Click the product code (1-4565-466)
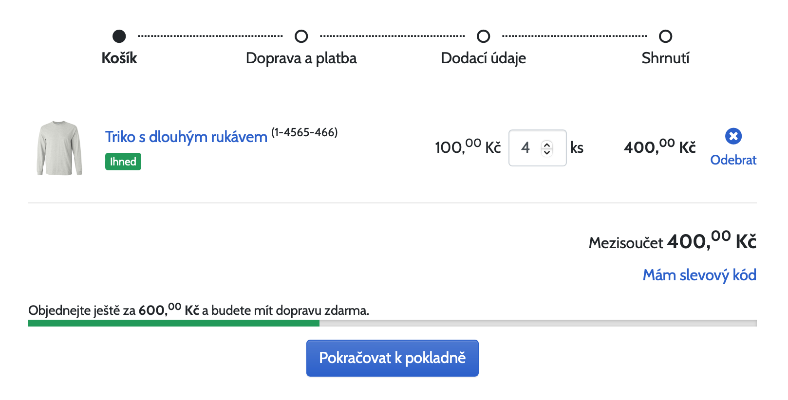Image resolution: width=788 pixels, height=400 pixels. point(304,132)
